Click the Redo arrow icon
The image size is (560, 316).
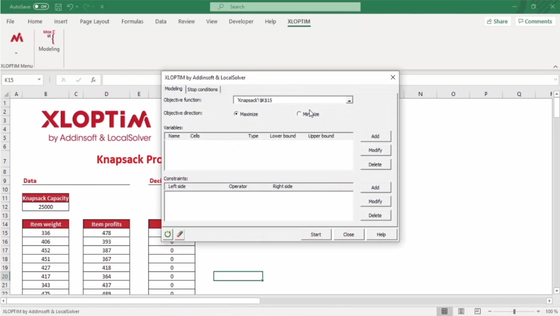tap(86, 7)
